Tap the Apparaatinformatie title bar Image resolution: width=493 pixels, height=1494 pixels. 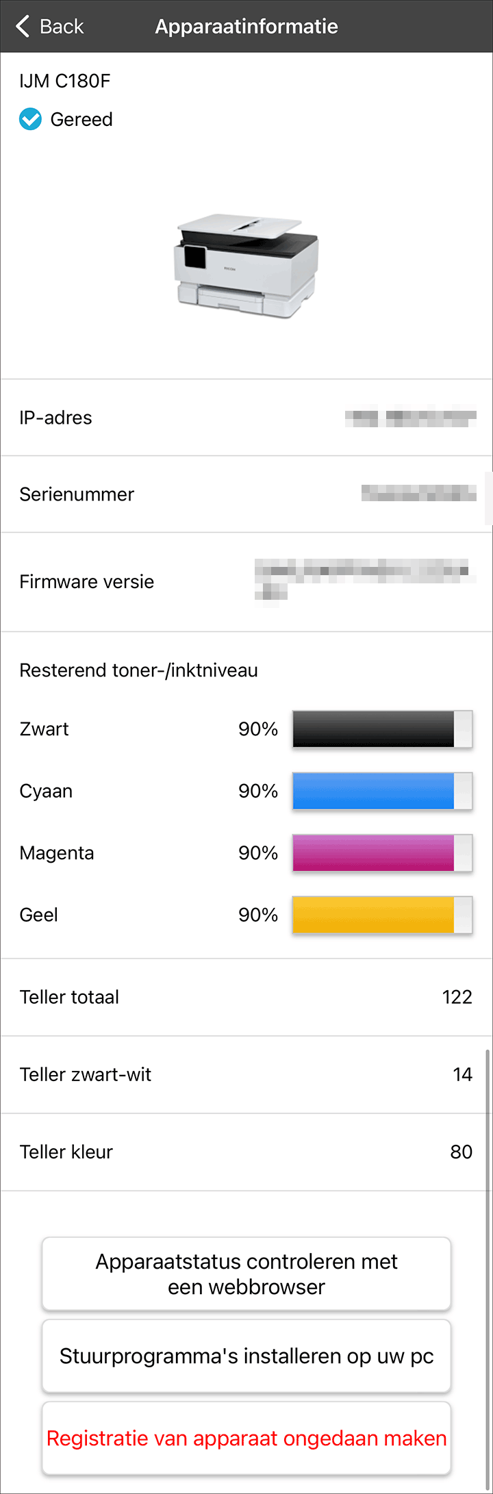246,26
